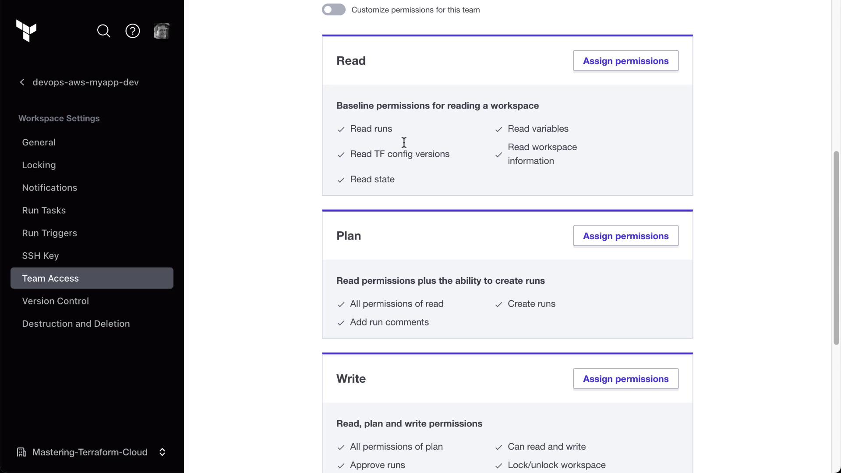Click the Terraform logo icon
Image resolution: width=841 pixels, height=473 pixels.
coord(26,31)
